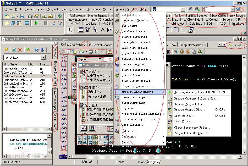Viewport: 248px width, 166px height.
Task: Open the All Units dropdown
Action: click(x=43, y=58)
